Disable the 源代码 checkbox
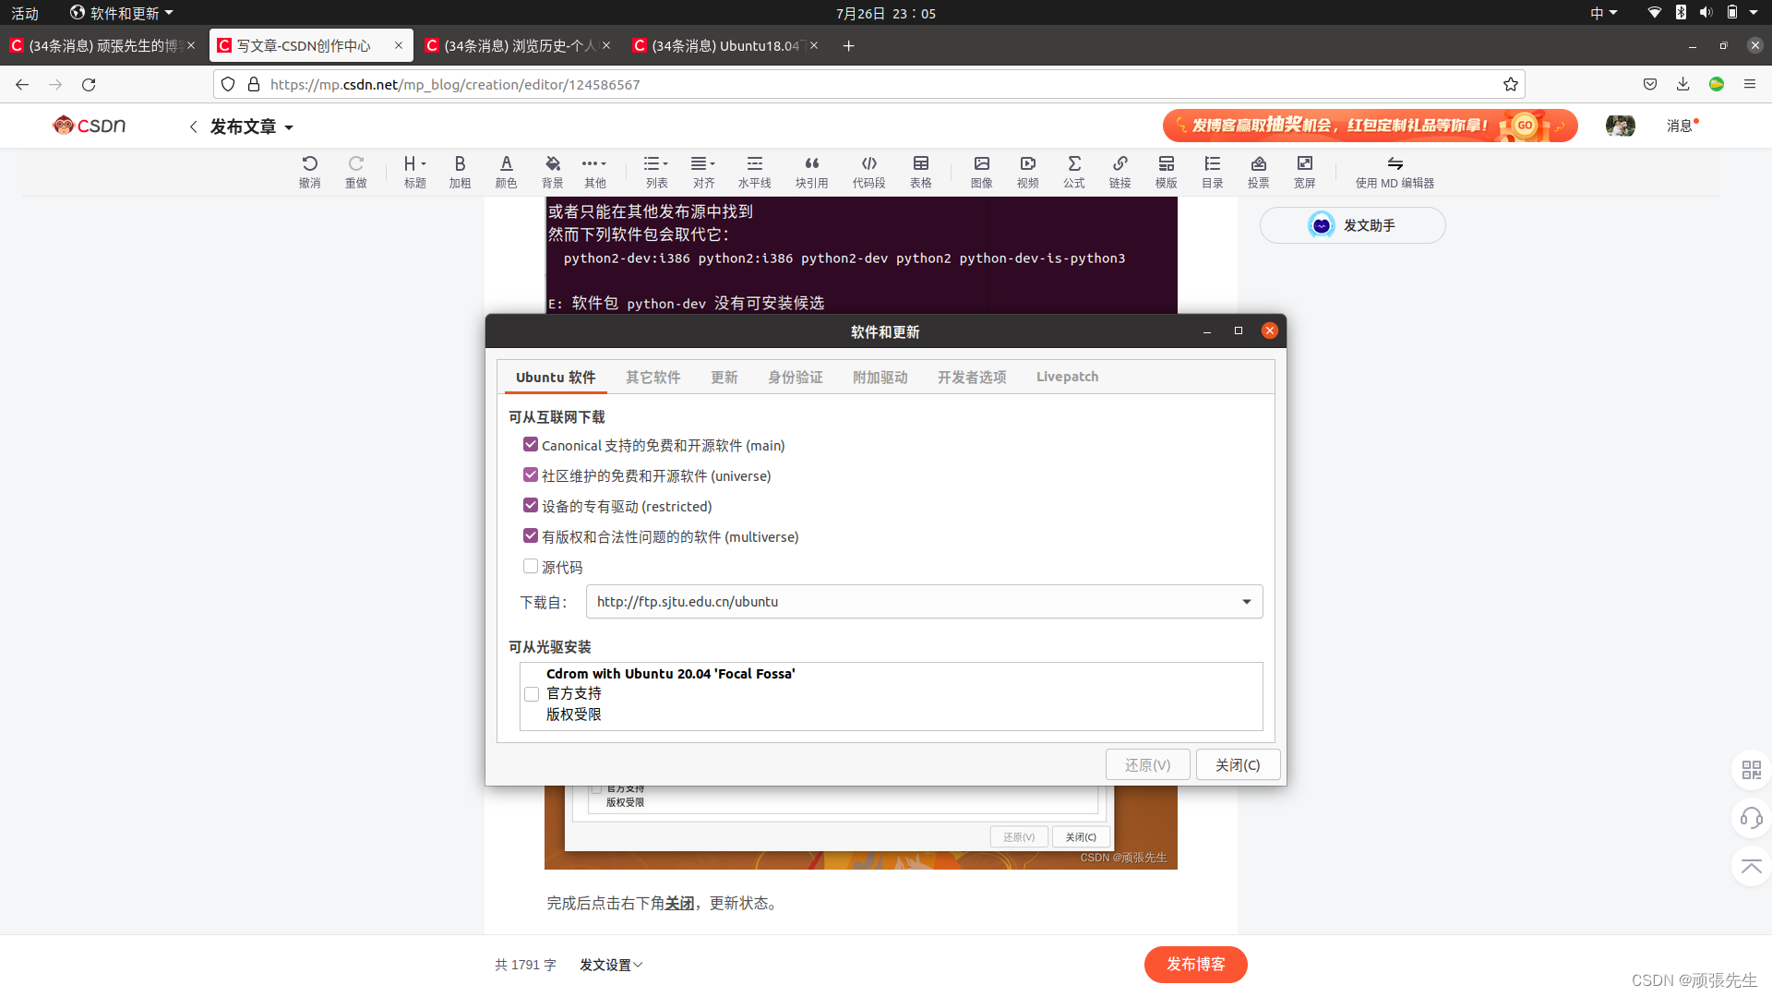 531,566
